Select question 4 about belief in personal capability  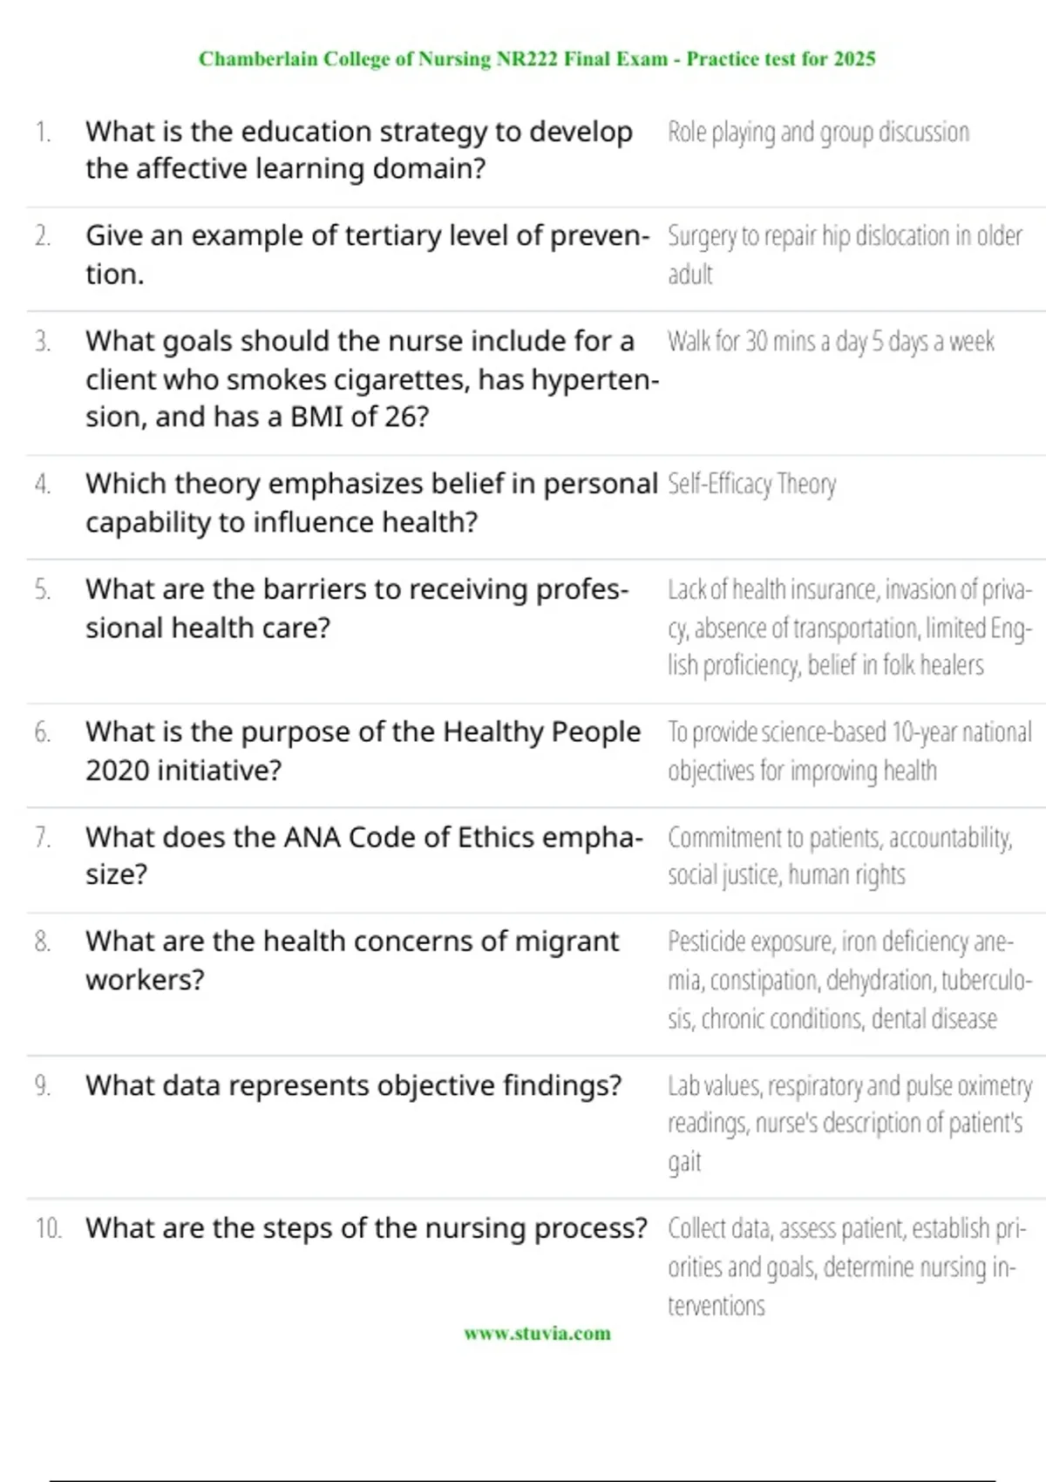coord(371,503)
